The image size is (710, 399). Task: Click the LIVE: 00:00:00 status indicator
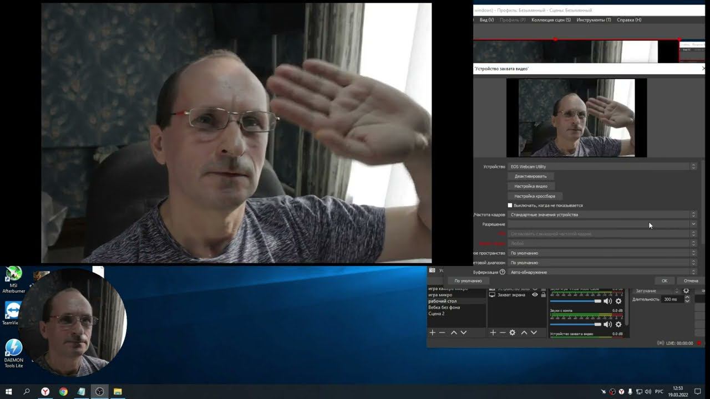(675, 343)
